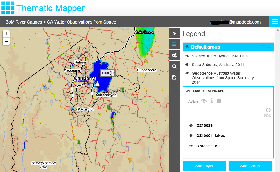This screenshot has width=280, height=172.
Task: Toggle the eye-slash action for Test BOM rivers
Action: coord(204,101)
